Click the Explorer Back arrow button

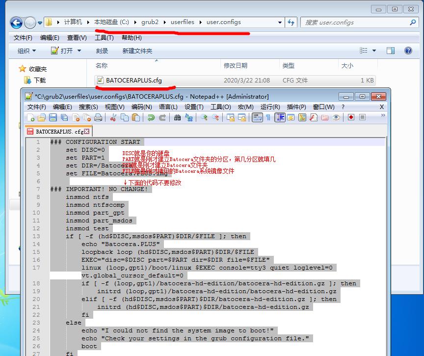click(16, 23)
